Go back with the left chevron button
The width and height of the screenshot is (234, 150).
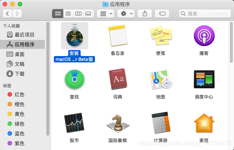pyautogui.click(x=7, y=14)
